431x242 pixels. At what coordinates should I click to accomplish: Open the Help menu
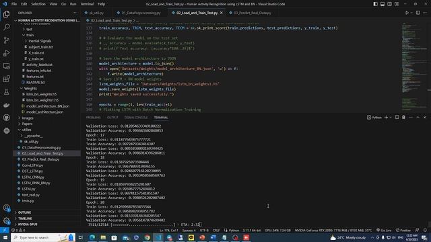tap(102, 4)
